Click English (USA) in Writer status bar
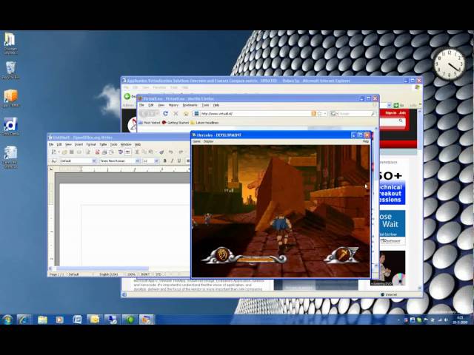The image size is (474, 355). coord(109,274)
